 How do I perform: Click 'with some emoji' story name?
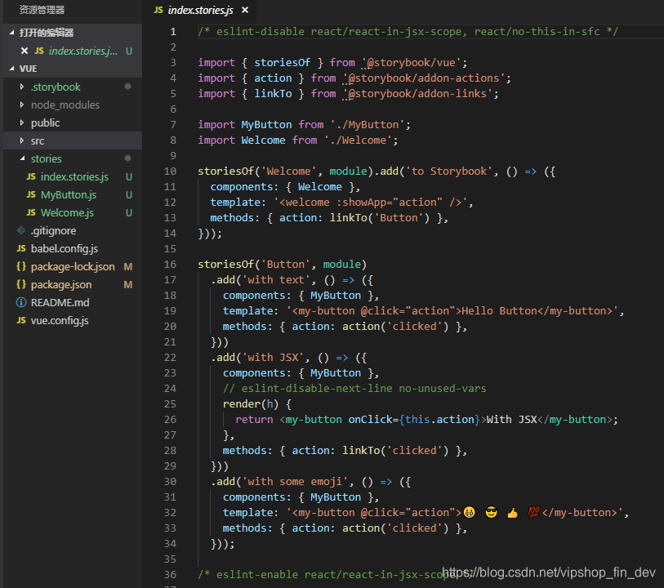(295, 481)
